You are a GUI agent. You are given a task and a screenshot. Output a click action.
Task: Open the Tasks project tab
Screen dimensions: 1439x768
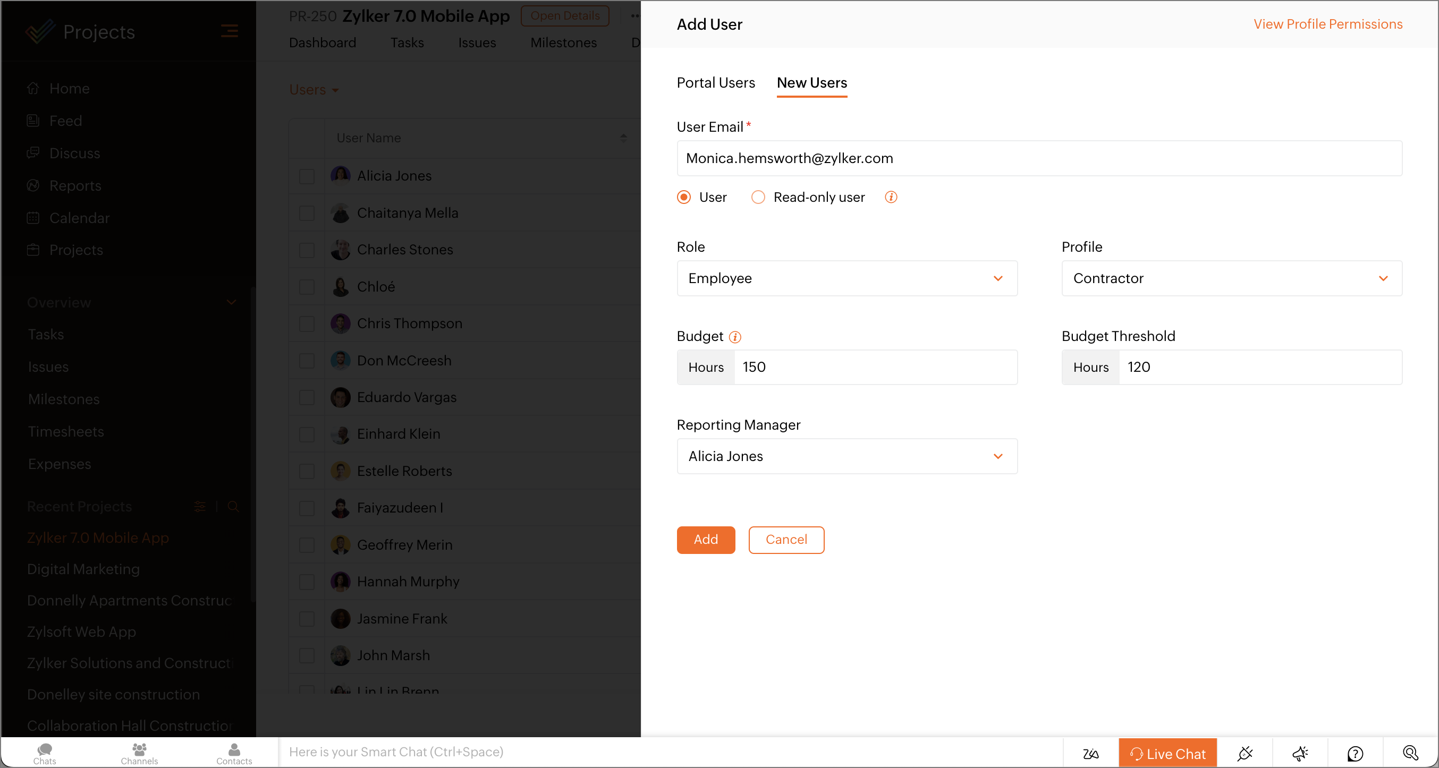407,42
